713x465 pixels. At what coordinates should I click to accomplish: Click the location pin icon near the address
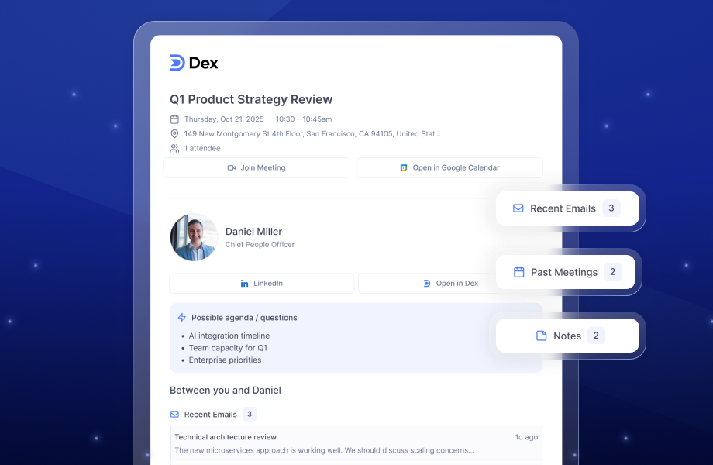pyautogui.click(x=174, y=133)
